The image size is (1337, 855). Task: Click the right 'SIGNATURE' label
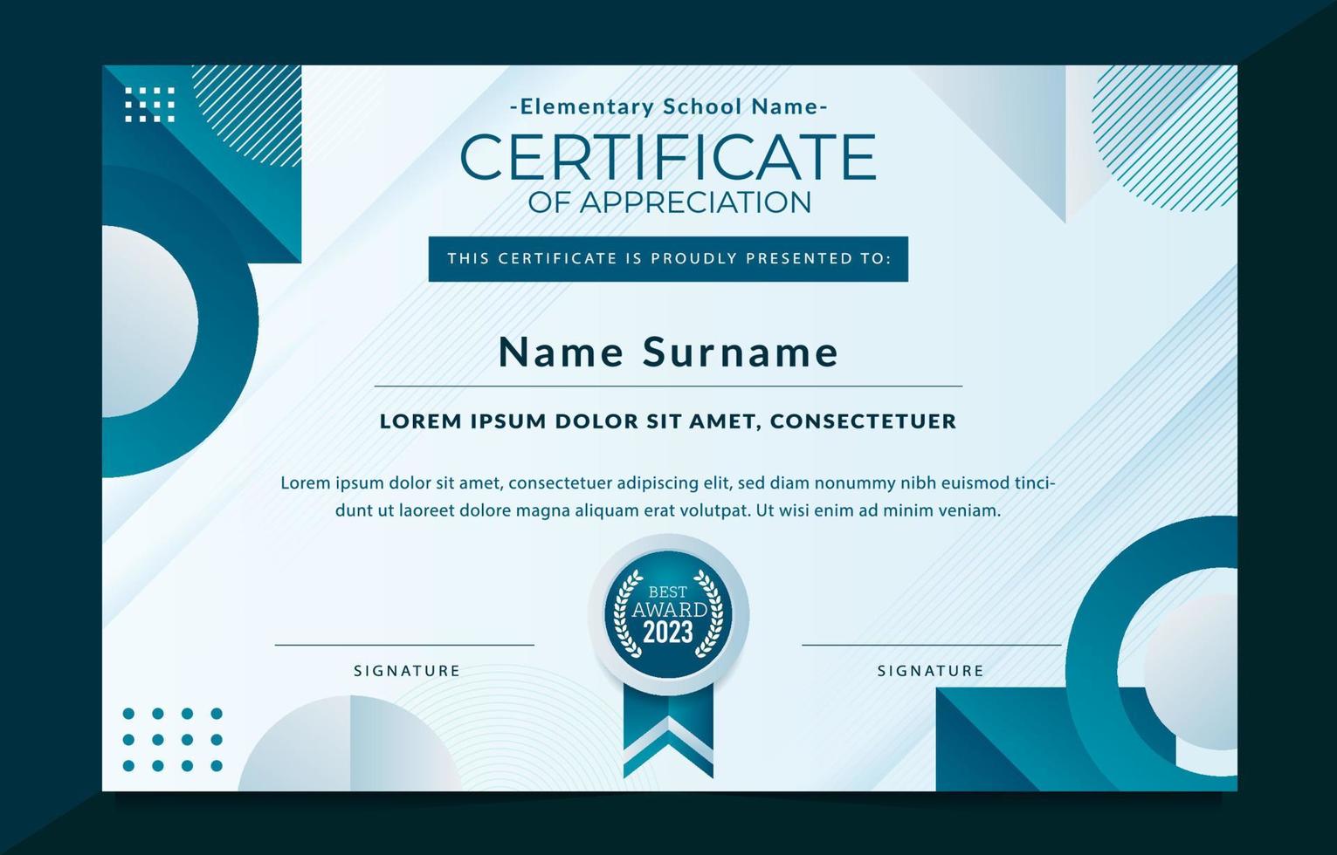[931, 671]
